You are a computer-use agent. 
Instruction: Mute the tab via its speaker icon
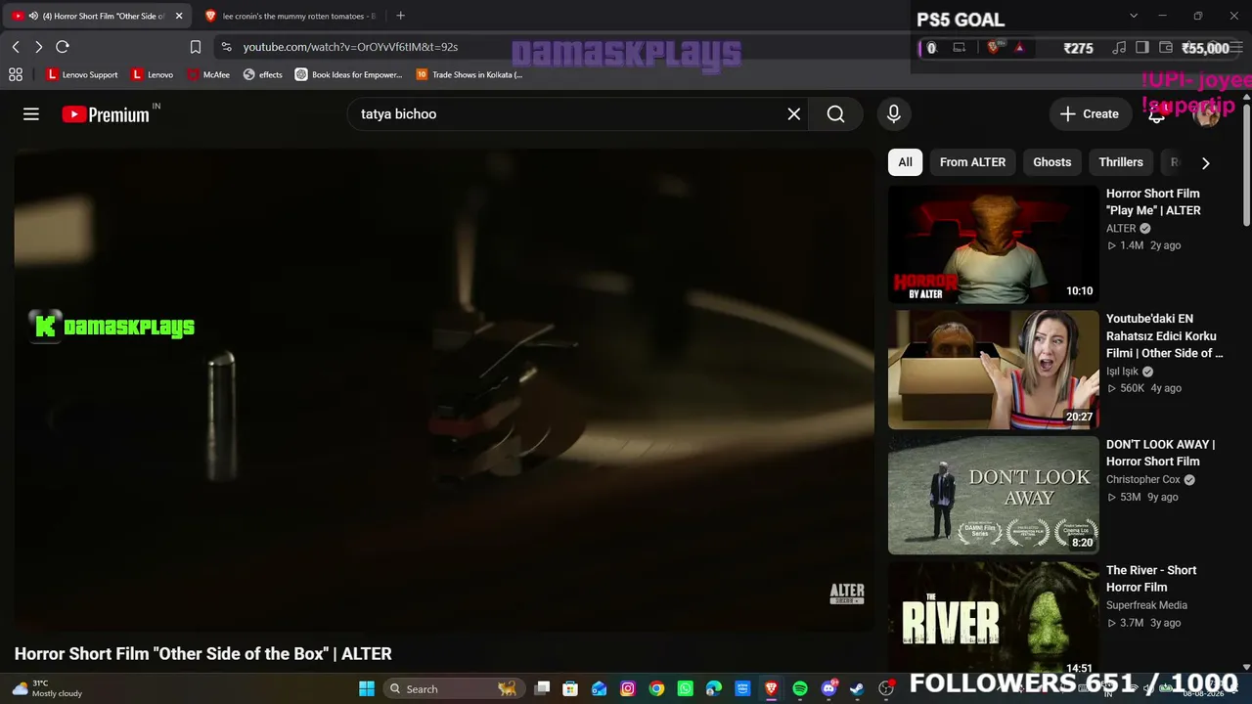(33, 16)
